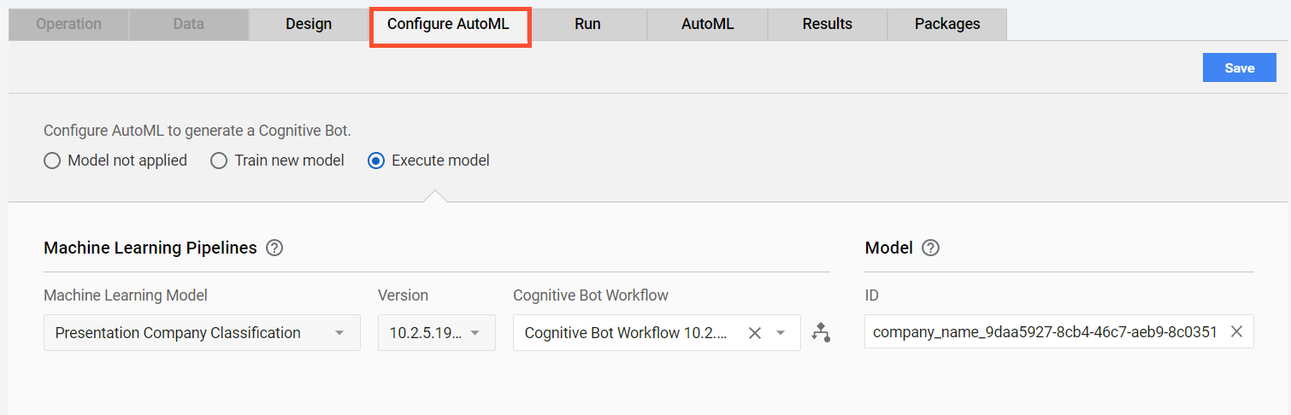1291x415 pixels.
Task: Go to the Data tab
Action: [x=188, y=24]
